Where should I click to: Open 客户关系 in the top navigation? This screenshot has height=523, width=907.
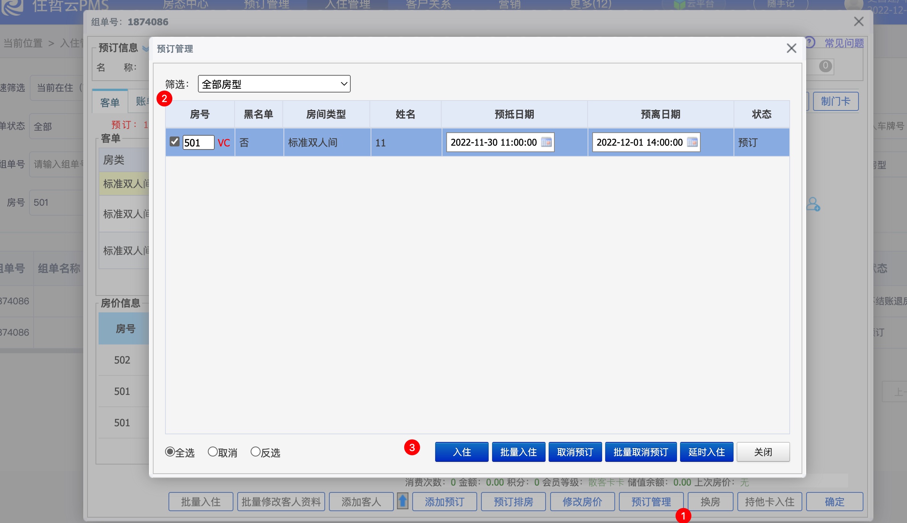tap(429, 5)
